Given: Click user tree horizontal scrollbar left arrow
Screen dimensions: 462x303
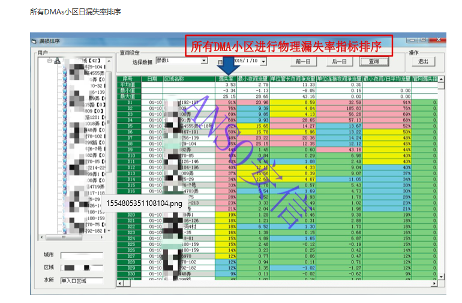Looking at the screenshot, I should tap(41, 237).
